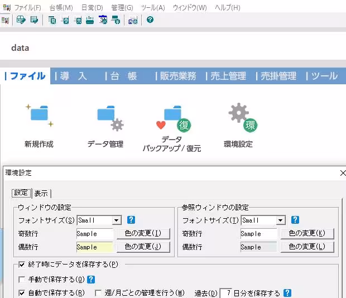The width and height of the screenshot is (346, 298).
Task: Open the 管理(G) menu
Action: pyautogui.click(x=122, y=8)
